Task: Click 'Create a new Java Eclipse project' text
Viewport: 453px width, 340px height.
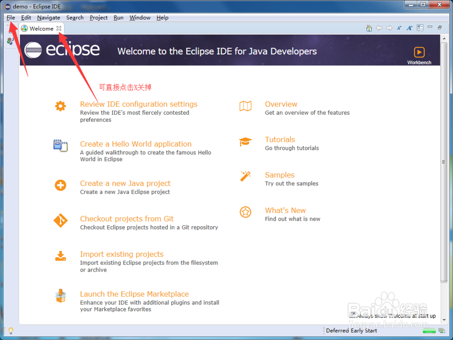Action: (125, 192)
